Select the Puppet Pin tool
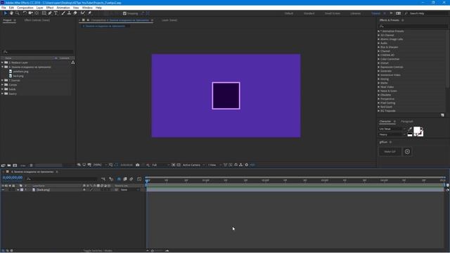450x253 pixels. click(x=89, y=13)
